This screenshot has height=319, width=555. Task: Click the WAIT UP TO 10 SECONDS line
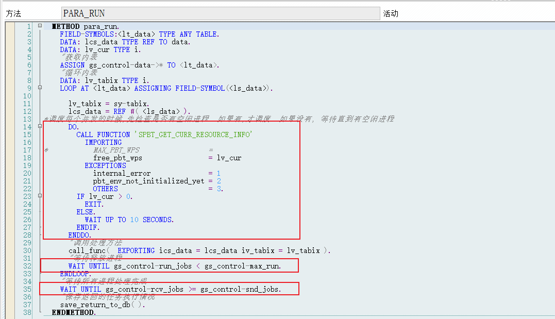click(x=129, y=220)
